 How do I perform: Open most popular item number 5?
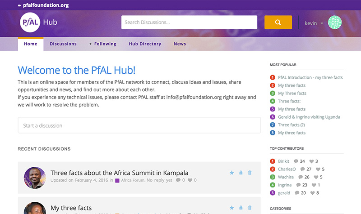click(292, 109)
